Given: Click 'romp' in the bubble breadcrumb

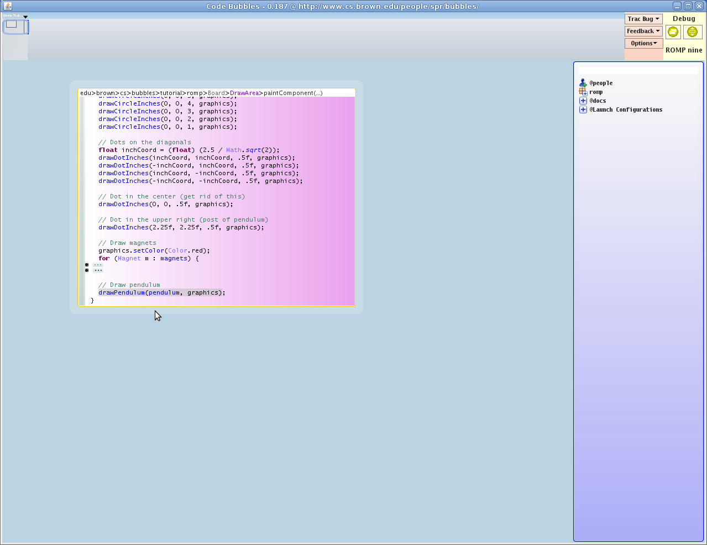Looking at the screenshot, I should click(x=195, y=93).
